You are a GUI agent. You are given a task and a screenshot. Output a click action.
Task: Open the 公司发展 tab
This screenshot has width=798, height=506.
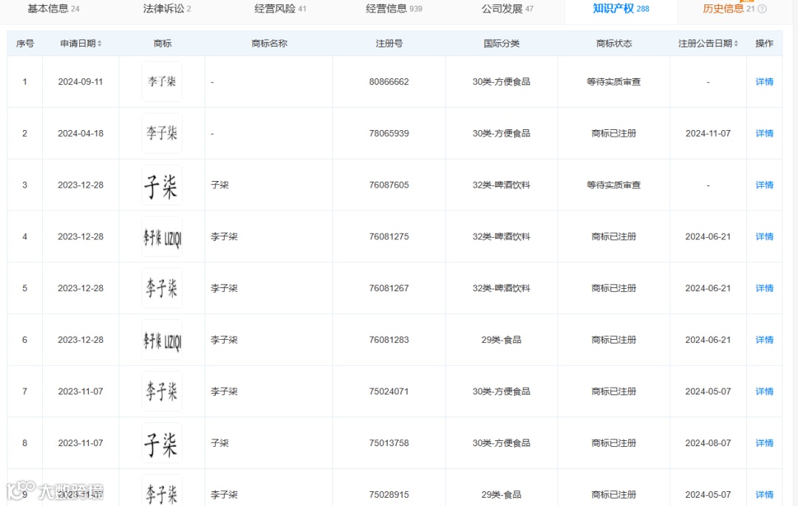click(502, 8)
